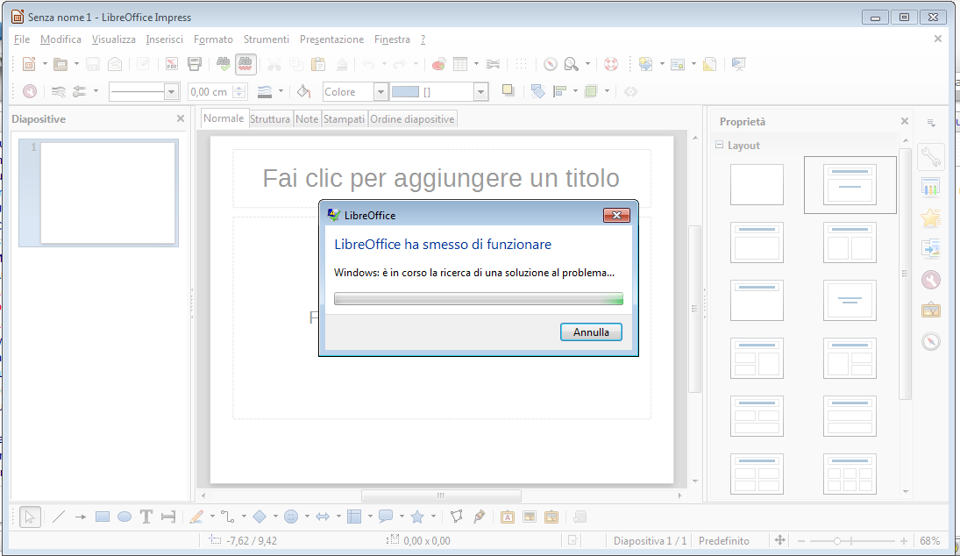Click the LibreOffice Help lifebuoy icon
The width and height of the screenshot is (960, 556).
pos(611,64)
